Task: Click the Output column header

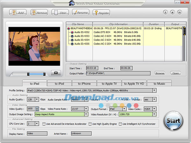Action: [x=175, y=24]
